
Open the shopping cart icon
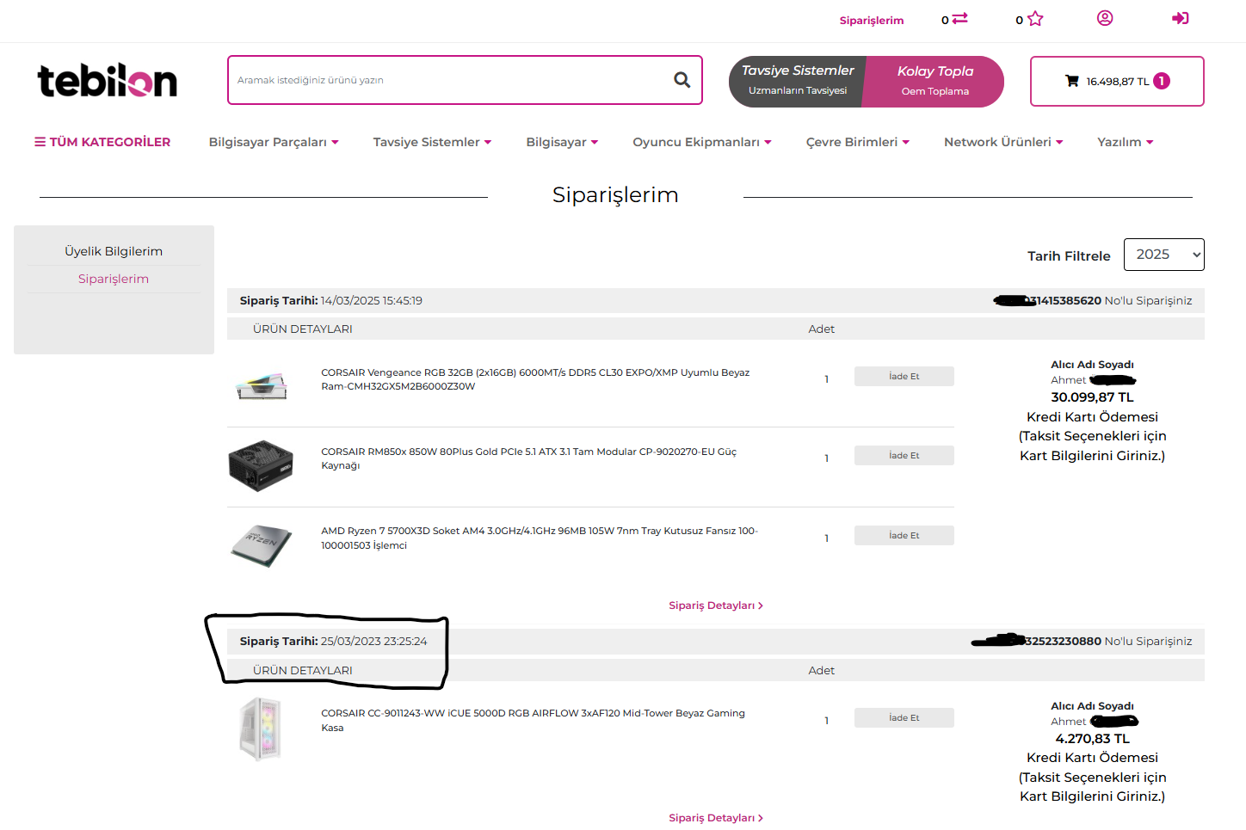click(1071, 81)
